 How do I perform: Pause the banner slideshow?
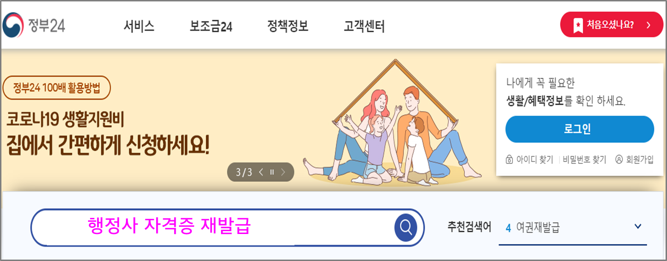click(272, 172)
